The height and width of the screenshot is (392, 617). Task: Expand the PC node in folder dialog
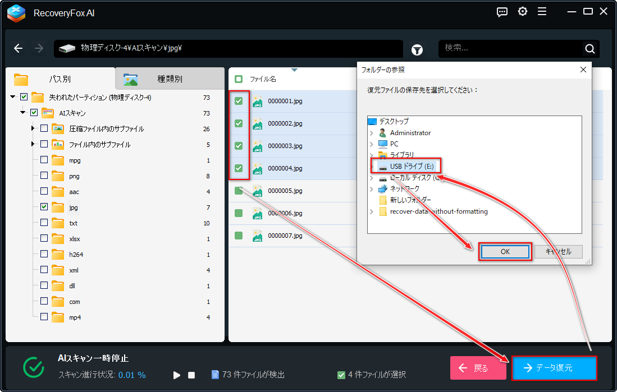click(x=372, y=144)
